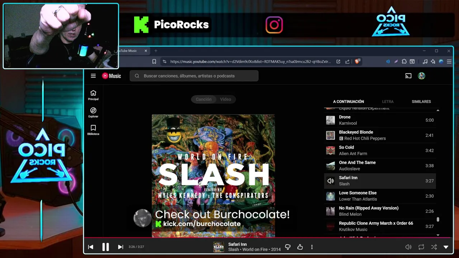Click the cast to device icon

408,76
